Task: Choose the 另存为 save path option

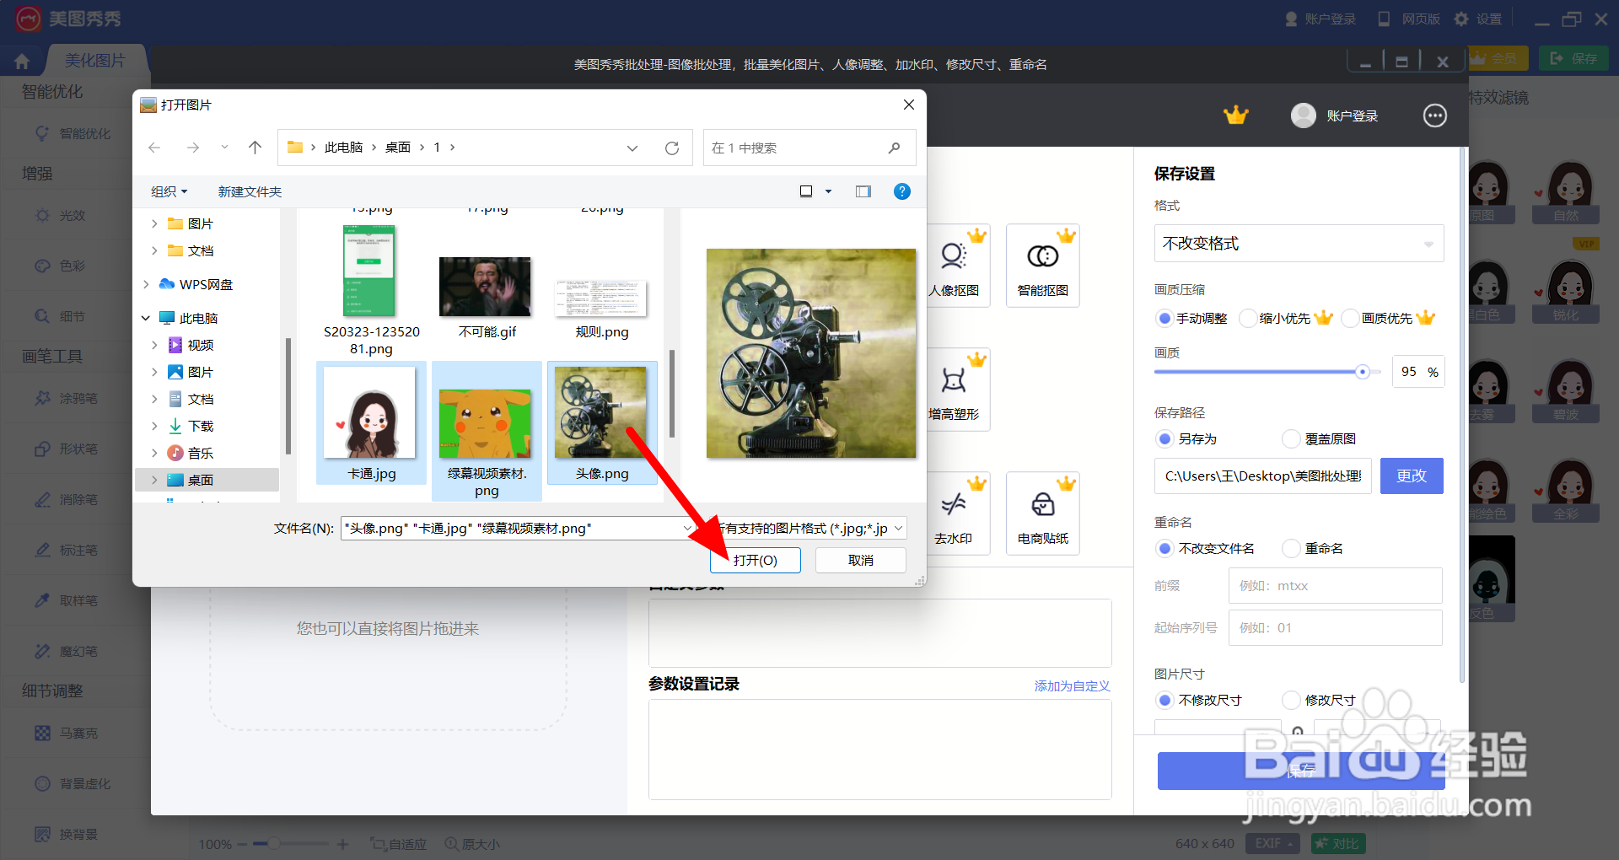Action: [x=1164, y=438]
